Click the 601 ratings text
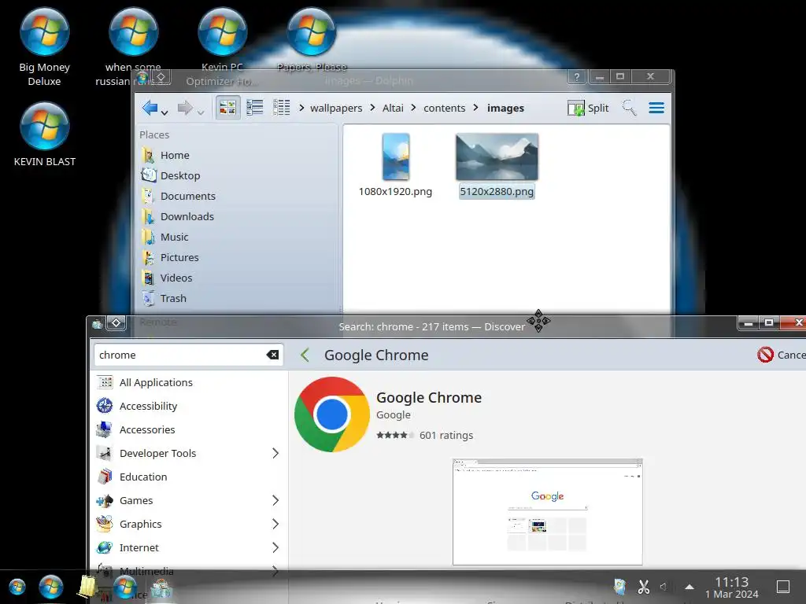 tap(446, 436)
